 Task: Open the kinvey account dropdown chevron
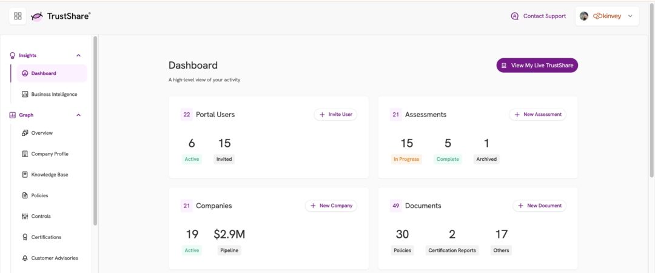tap(630, 16)
